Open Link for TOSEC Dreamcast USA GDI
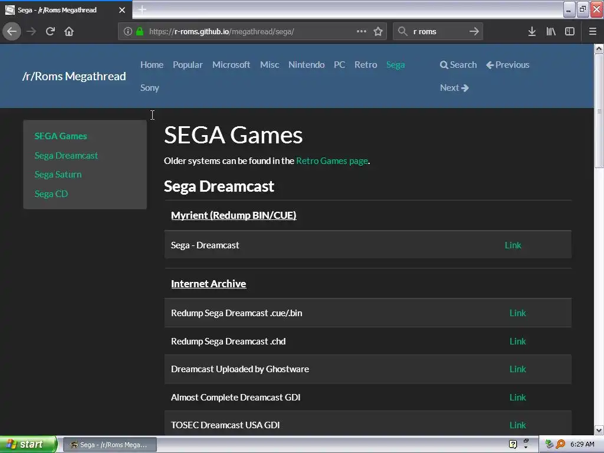Screen dimensions: 604x453 pyautogui.click(x=517, y=425)
